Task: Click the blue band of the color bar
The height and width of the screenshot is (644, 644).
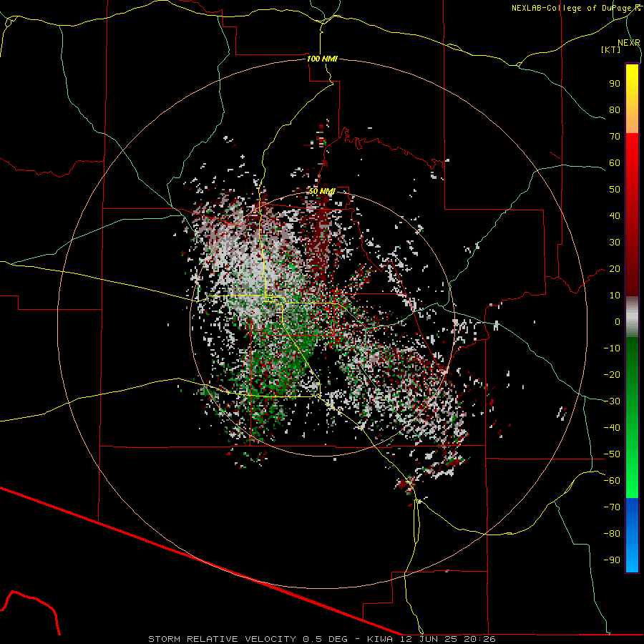Action: tap(632, 535)
